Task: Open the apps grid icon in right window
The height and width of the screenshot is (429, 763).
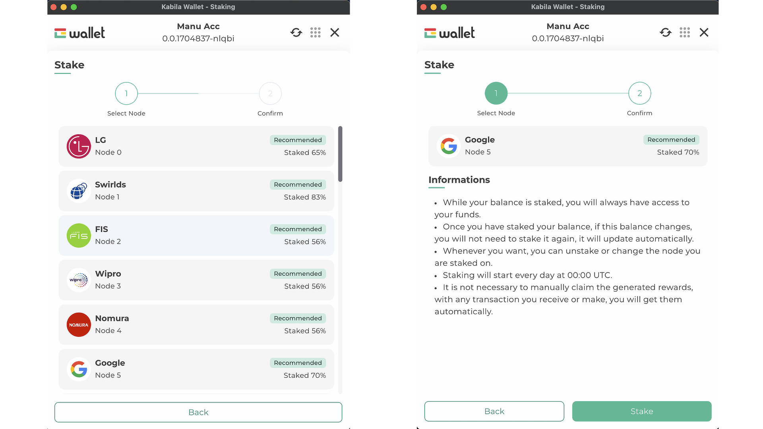Action: tap(685, 33)
